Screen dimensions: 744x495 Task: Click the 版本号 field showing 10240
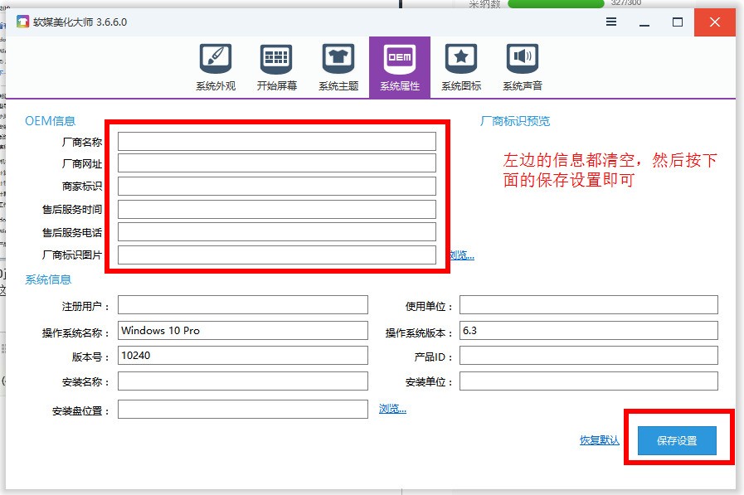(x=243, y=355)
